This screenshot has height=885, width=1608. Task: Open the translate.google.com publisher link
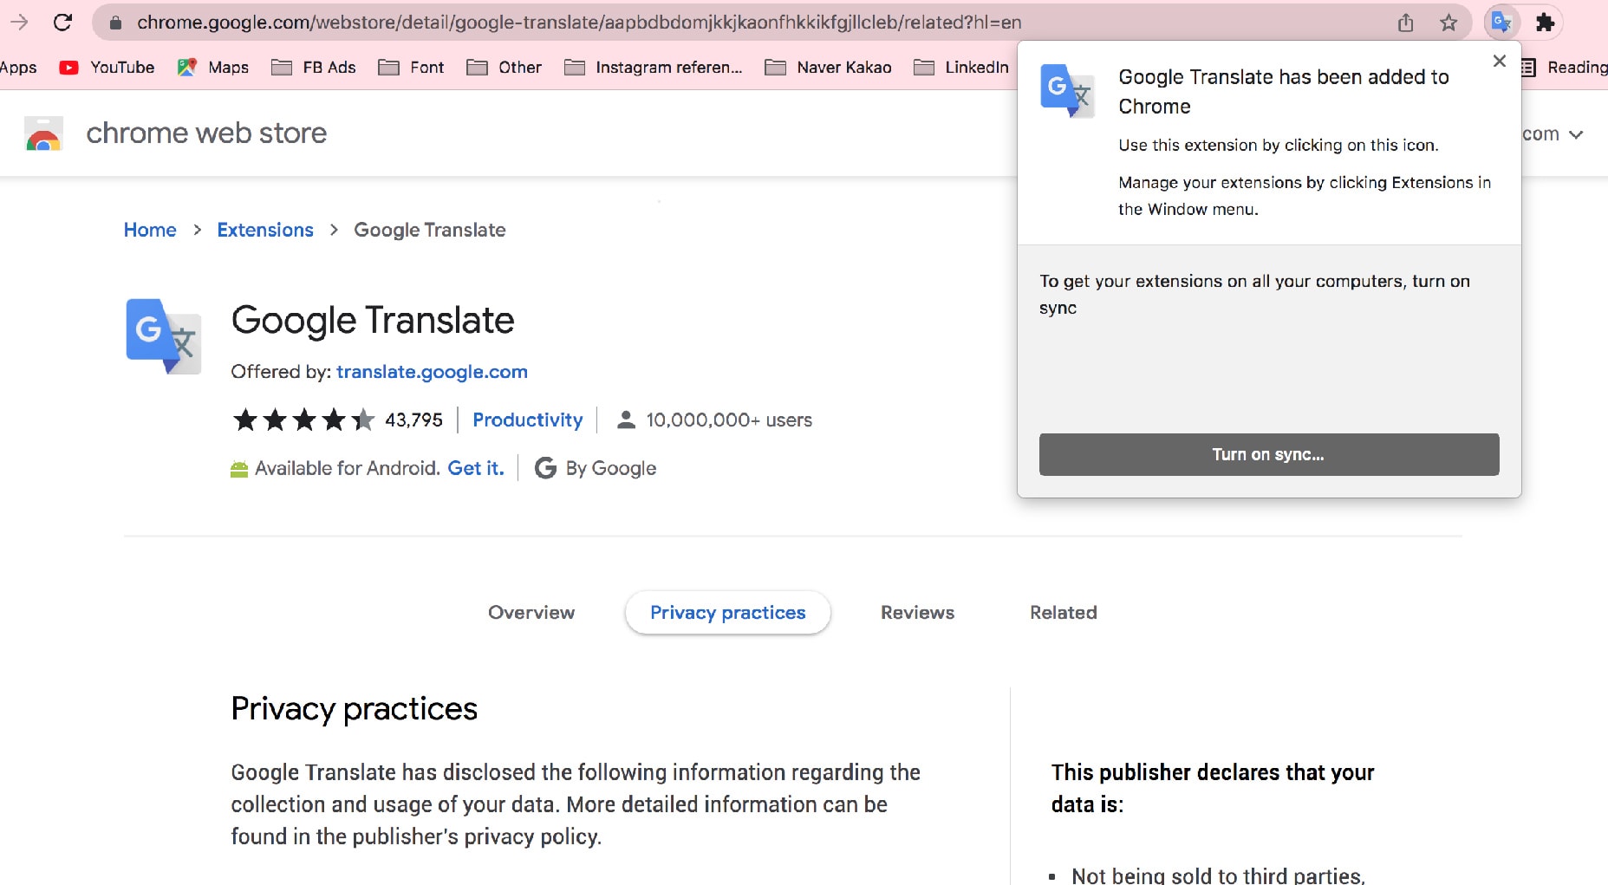(432, 372)
